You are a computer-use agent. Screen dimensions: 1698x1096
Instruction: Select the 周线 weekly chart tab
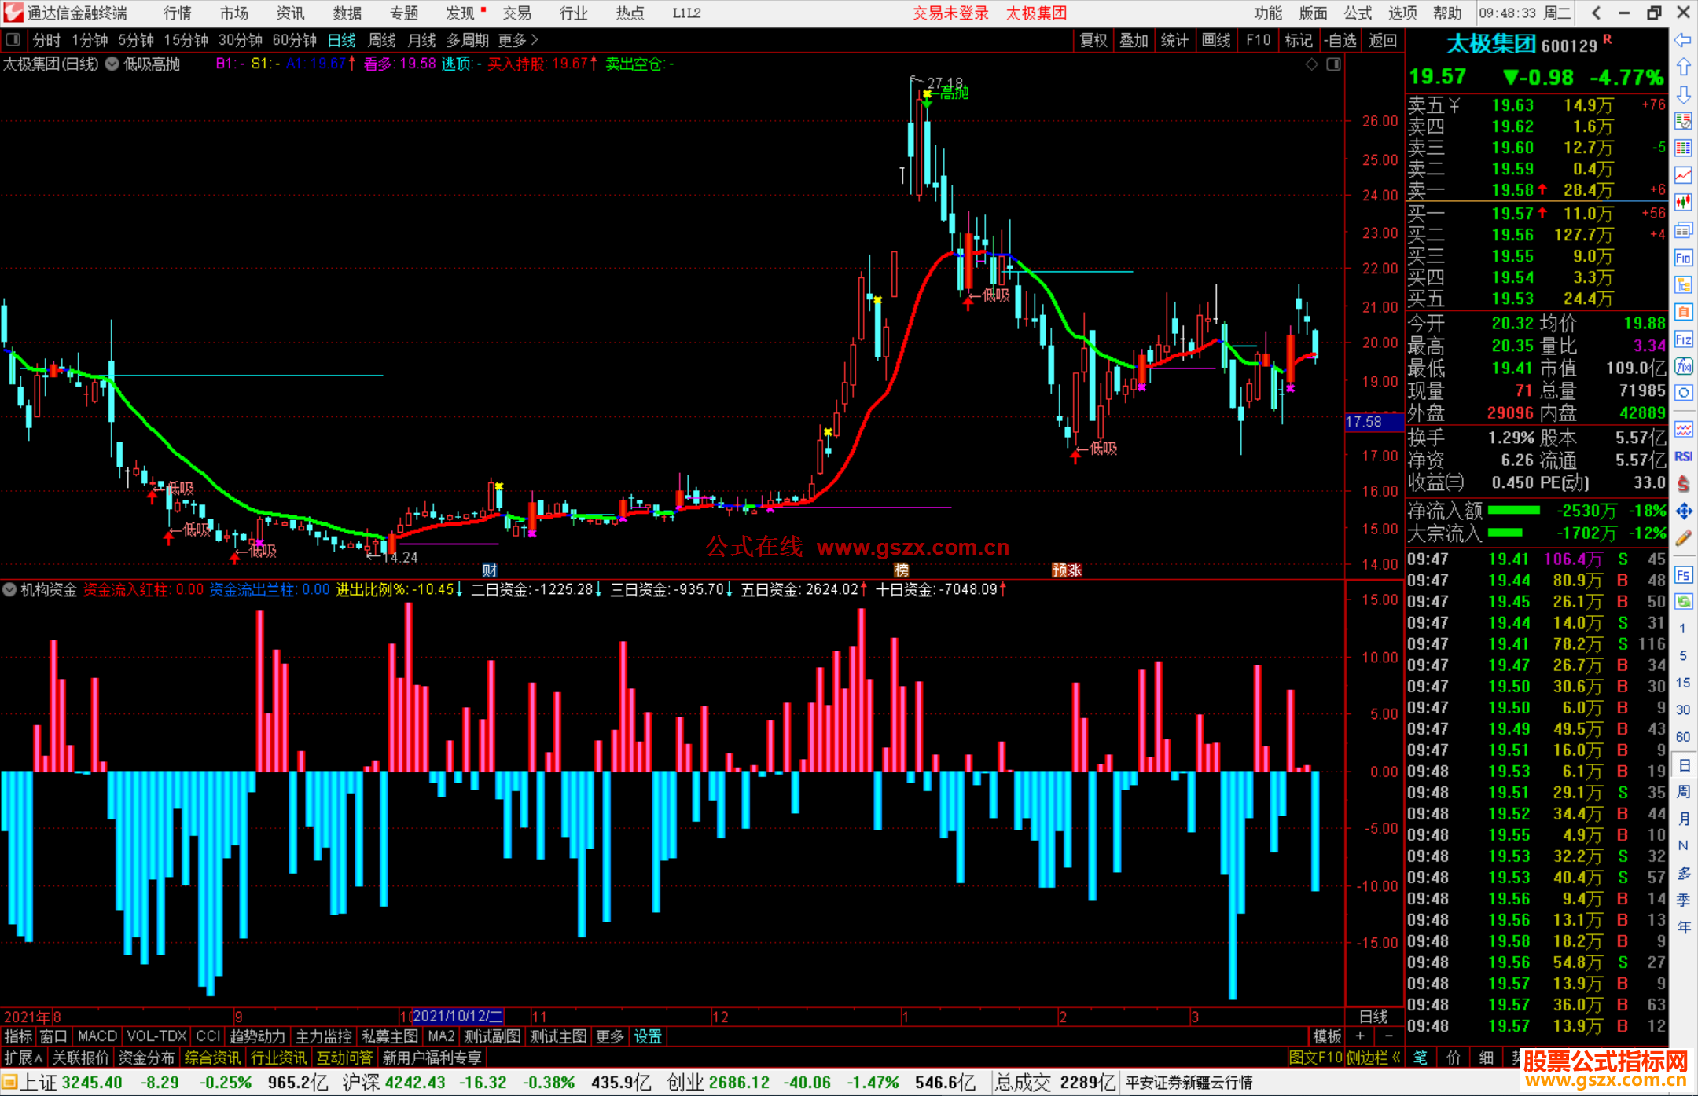coord(382,40)
